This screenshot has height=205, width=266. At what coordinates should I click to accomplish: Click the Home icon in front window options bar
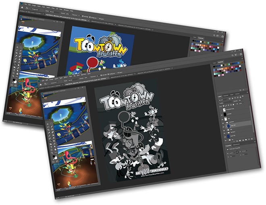pos(41,85)
